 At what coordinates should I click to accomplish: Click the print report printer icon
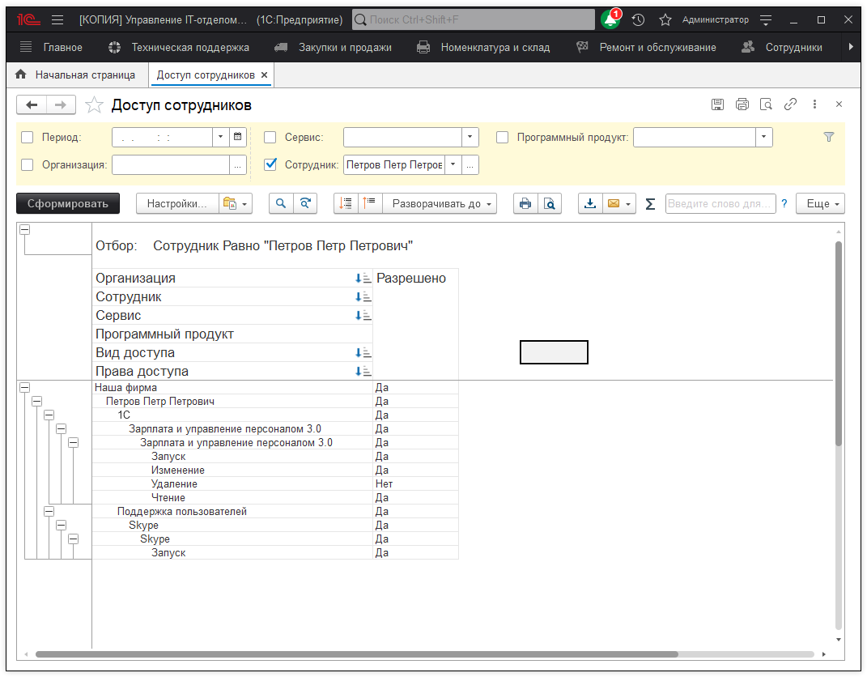coord(525,203)
